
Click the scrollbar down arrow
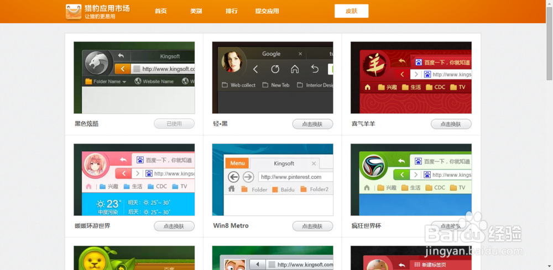(x=550, y=267)
